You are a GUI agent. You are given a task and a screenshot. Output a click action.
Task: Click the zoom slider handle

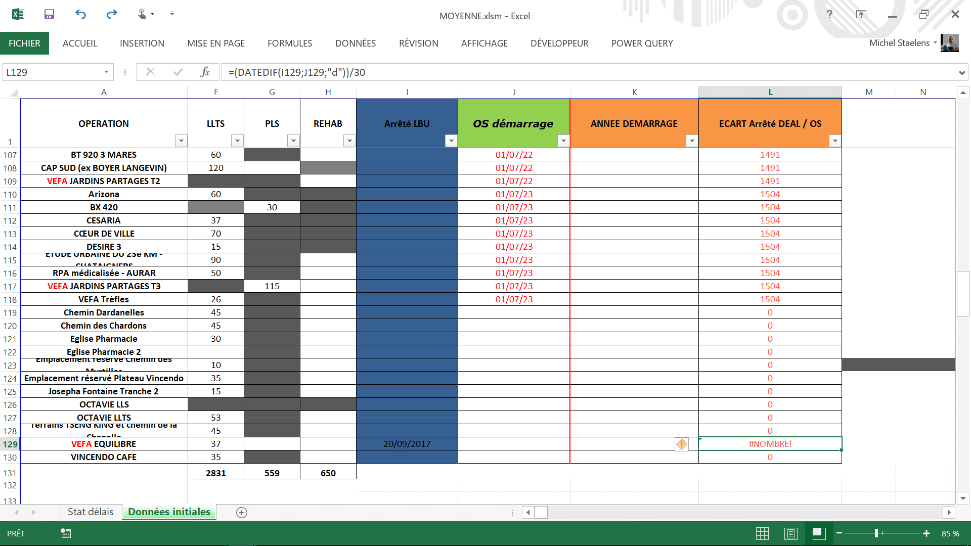[876, 533]
